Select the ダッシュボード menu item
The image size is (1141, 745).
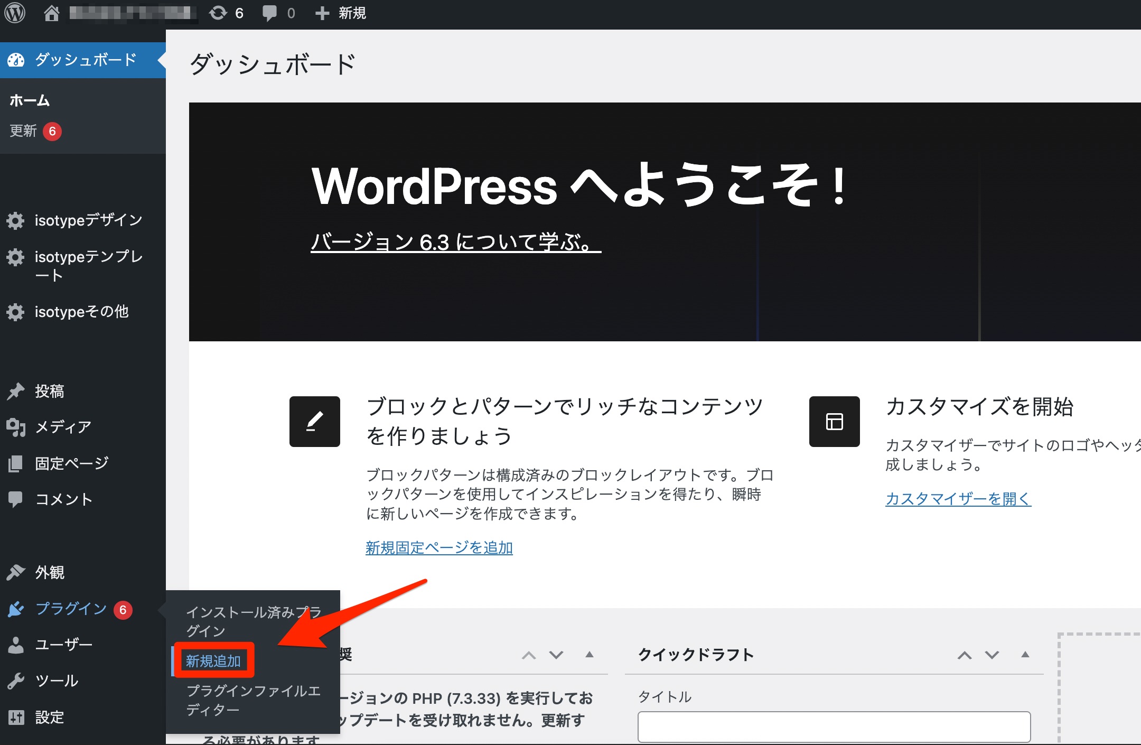[83, 60]
